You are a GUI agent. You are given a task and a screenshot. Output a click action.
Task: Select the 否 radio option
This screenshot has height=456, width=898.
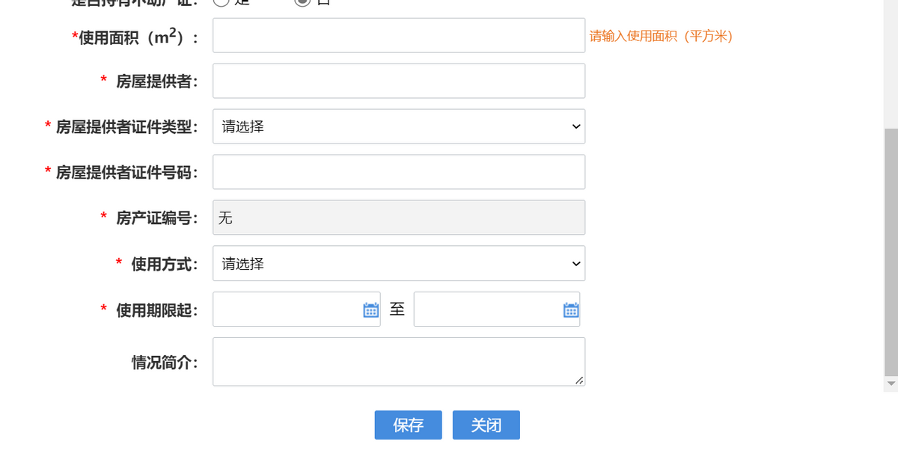(x=302, y=2)
